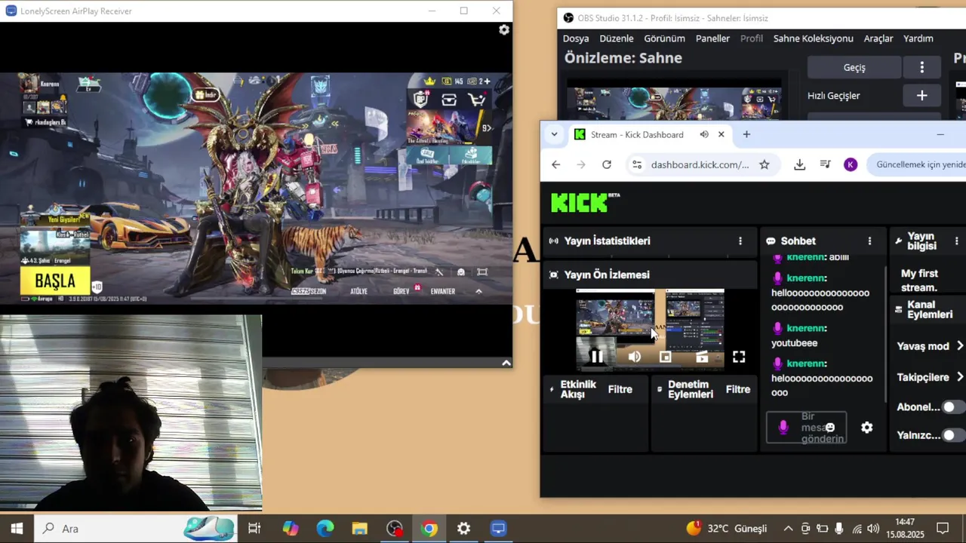
Task: Open OBS Dosya menu
Action: tap(576, 38)
